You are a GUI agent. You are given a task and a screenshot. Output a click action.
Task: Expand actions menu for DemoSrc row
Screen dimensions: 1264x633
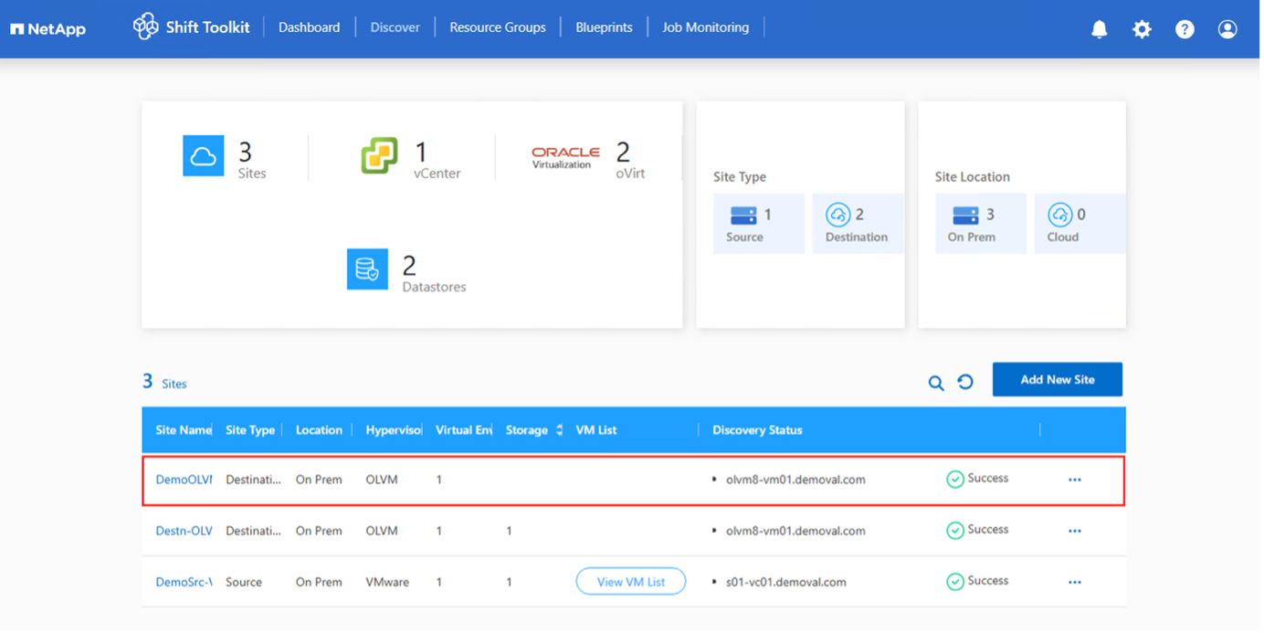point(1074,582)
